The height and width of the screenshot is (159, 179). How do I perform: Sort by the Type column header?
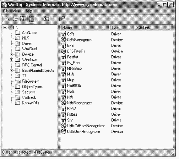121,27
